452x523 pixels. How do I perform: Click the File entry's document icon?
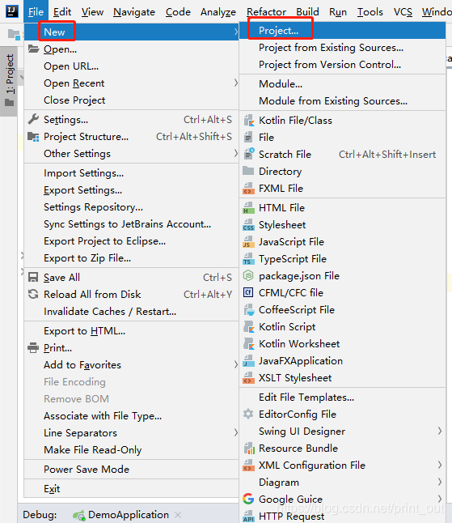coord(248,137)
